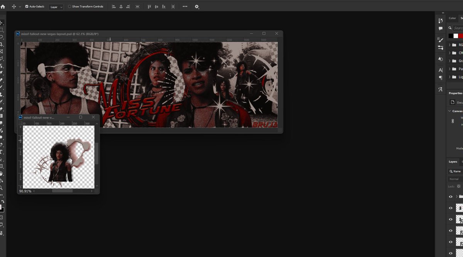
Task: Toggle Quick Mask mode icon
Action: point(2,218)
